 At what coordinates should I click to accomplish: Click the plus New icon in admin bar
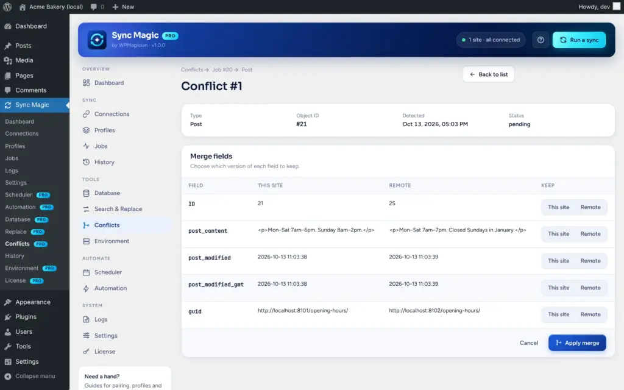click(x=115, y=7)
